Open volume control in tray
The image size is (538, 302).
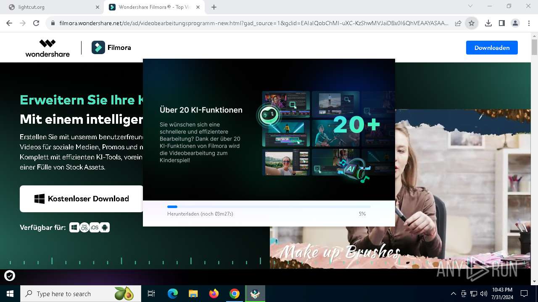tap(484, 294)
